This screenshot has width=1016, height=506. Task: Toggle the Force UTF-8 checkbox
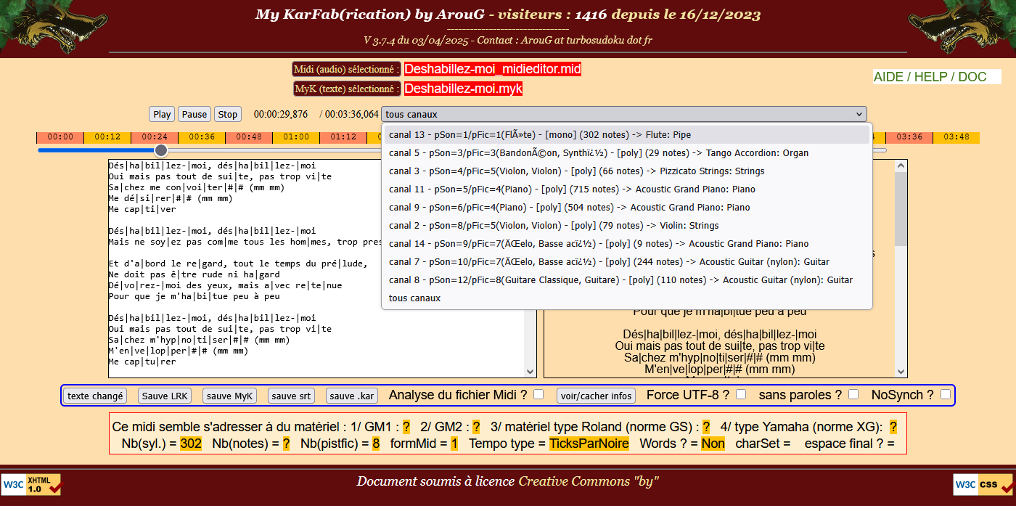pyautogui.click(x=741, y=394)
